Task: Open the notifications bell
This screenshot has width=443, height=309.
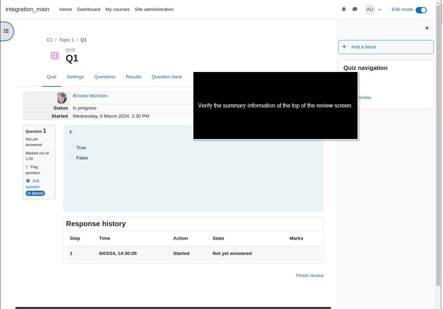Action: pos(344,9)
